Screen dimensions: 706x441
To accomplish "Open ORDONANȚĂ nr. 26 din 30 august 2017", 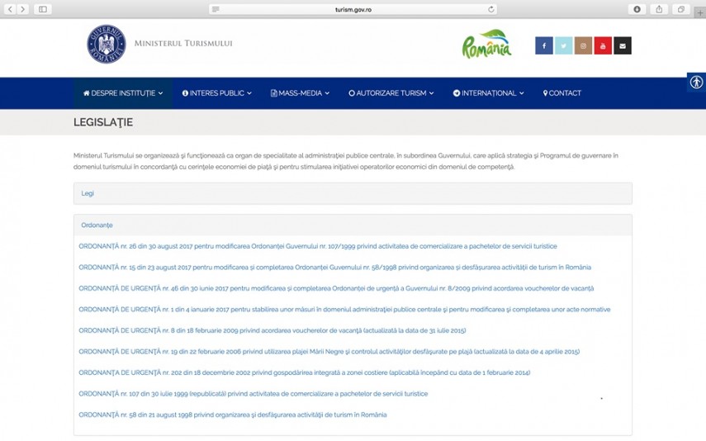I will click(x=318, y=246).
